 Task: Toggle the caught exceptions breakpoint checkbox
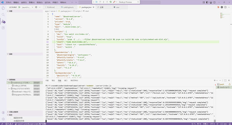coord(12,118)
